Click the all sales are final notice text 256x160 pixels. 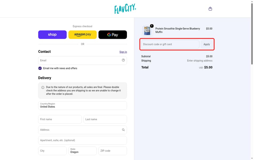83,90
